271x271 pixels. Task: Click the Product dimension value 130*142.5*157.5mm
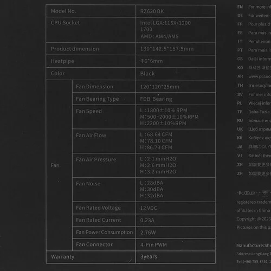tap(167, 49)
